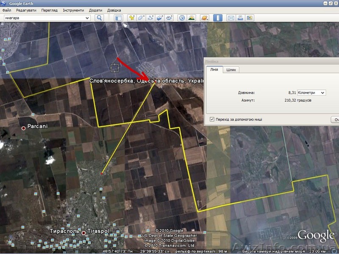The image size is (339, 254).
Task: Open the 'Інструменти' menu
Action: (73, 10)
